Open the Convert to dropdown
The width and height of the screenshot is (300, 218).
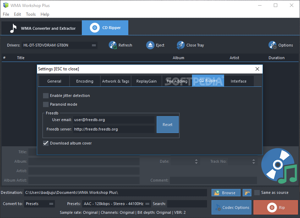click(x=40, y=204)
